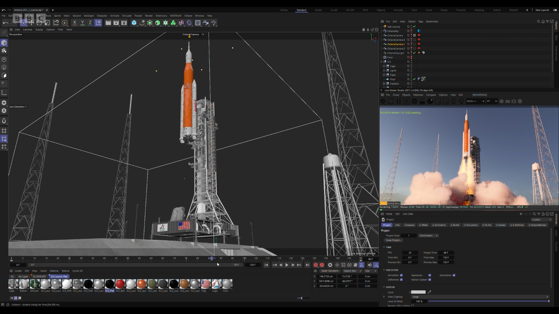Click the Record Active Objects red button
Image resolution: width=559 pixels, height=314 pixels.
316,265
